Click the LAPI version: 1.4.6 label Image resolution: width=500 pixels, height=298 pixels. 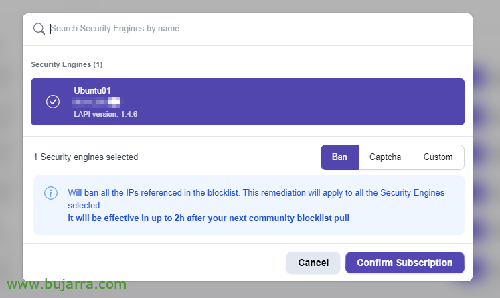click(x=106, y=115)
